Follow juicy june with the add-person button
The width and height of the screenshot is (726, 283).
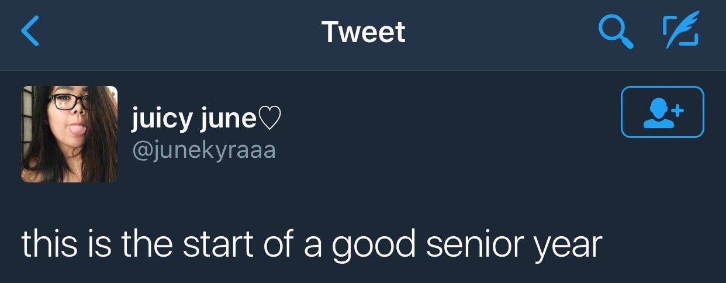662,112
